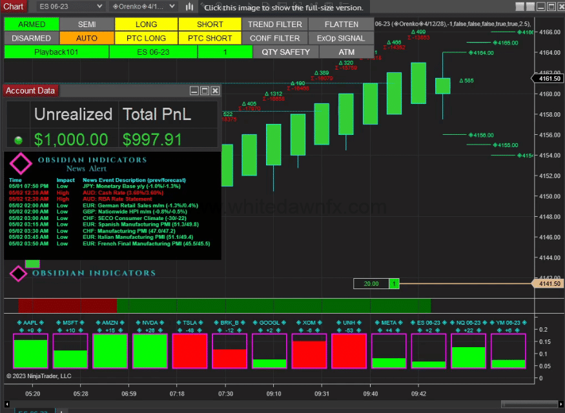Image resolution: width=565 pixels, height=413 pixels.
Task: Select the TSLA red strength tile
Action: 190,350
